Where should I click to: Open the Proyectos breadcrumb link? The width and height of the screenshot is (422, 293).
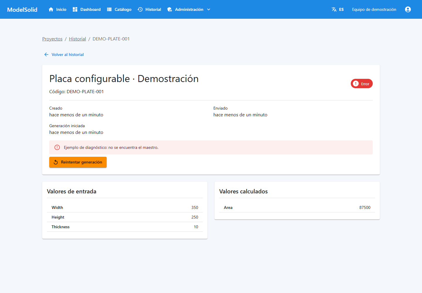click(52, 39)
